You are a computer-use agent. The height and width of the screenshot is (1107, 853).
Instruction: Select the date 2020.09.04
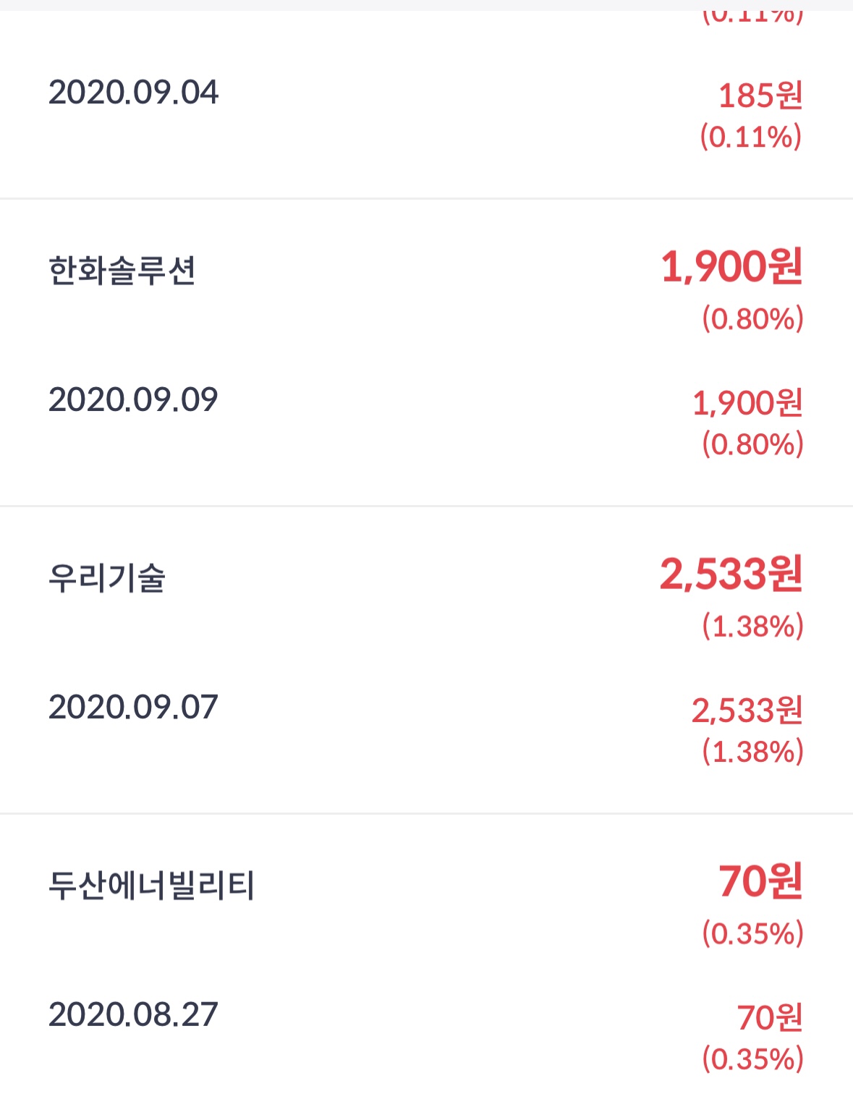coord(133,93)
